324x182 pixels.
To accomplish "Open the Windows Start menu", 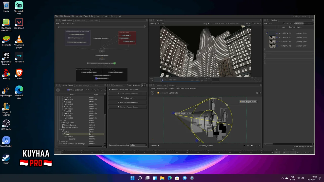I will (132, 178).
